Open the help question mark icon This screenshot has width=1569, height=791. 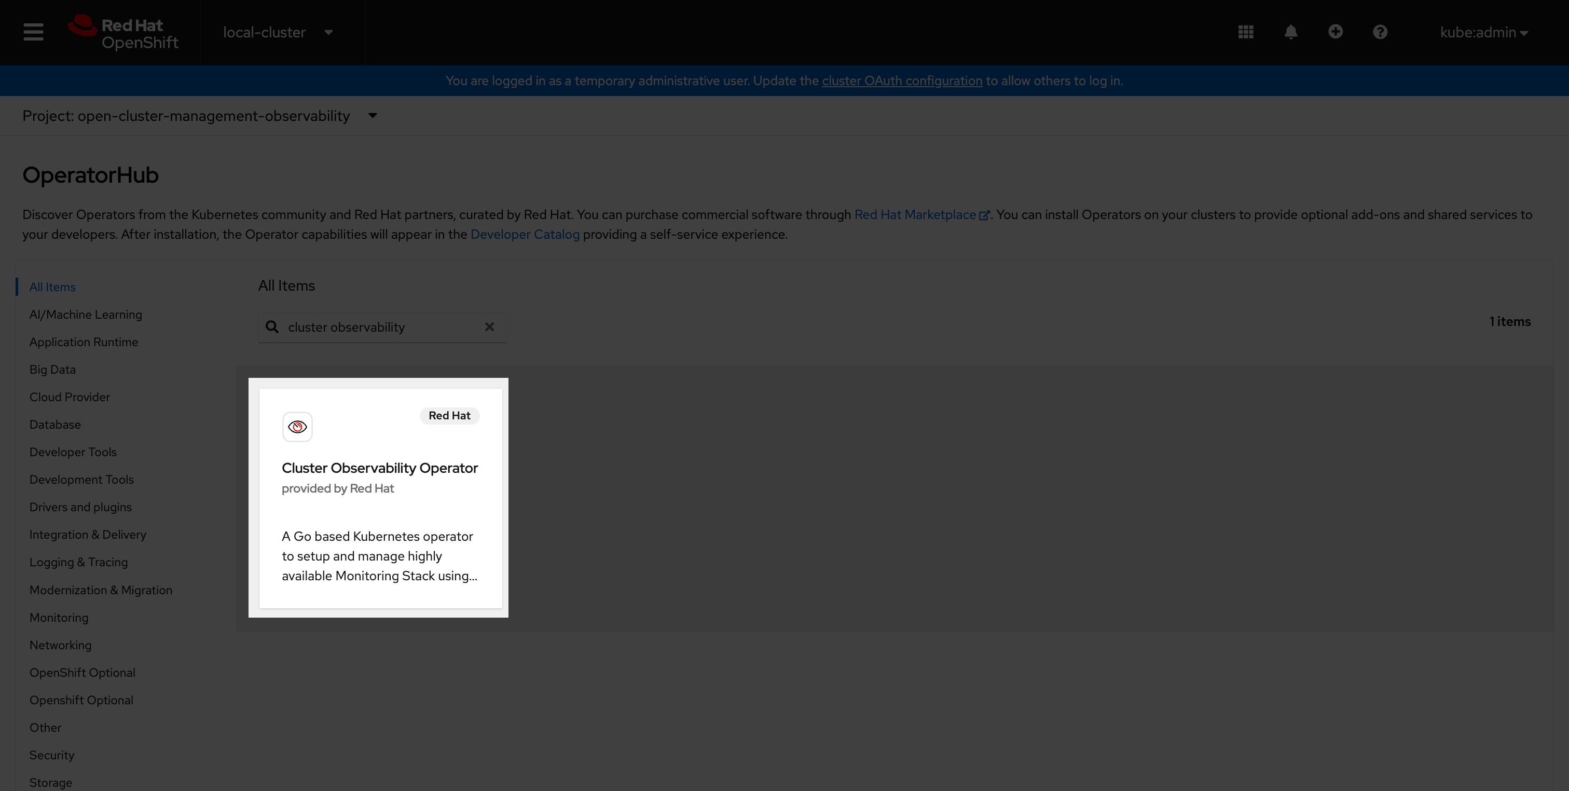pos(1380,32)
